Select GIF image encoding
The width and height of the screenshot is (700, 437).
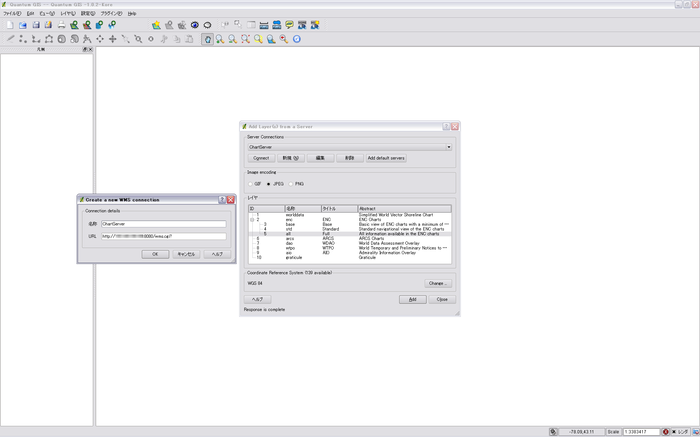pyautogui.click(x=250, y=184)
